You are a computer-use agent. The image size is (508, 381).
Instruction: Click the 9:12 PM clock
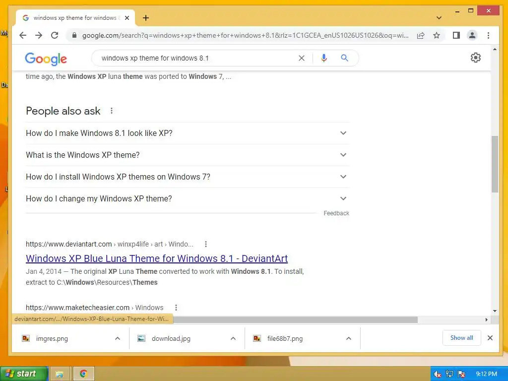486,374
